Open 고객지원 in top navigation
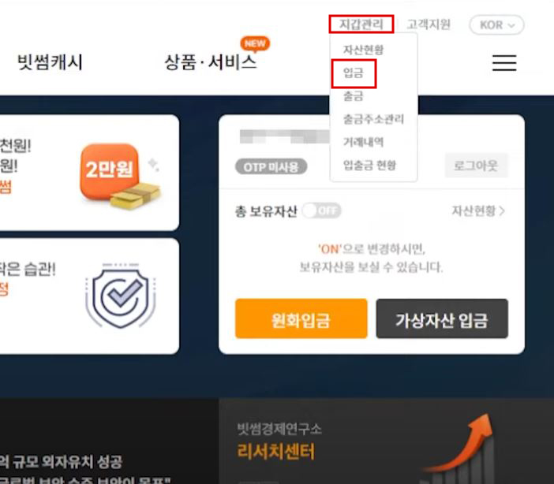This screenshot has height=484, width=554. click(x=429, y=24)
